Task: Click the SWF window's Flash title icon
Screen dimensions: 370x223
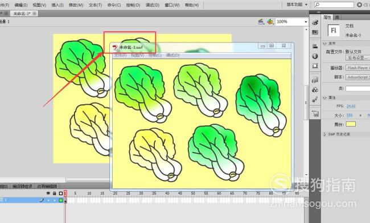Action: [x=115, y=48]
